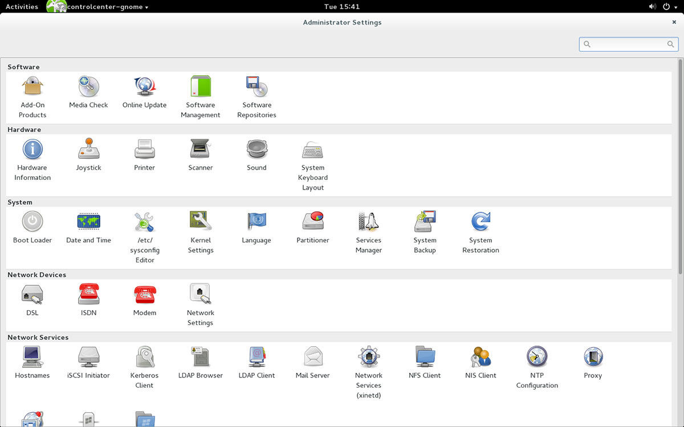The width and height of the screenshot is (684, 427).
Task: Open the LDAP Browser
Action: click(x=201, y=363)
